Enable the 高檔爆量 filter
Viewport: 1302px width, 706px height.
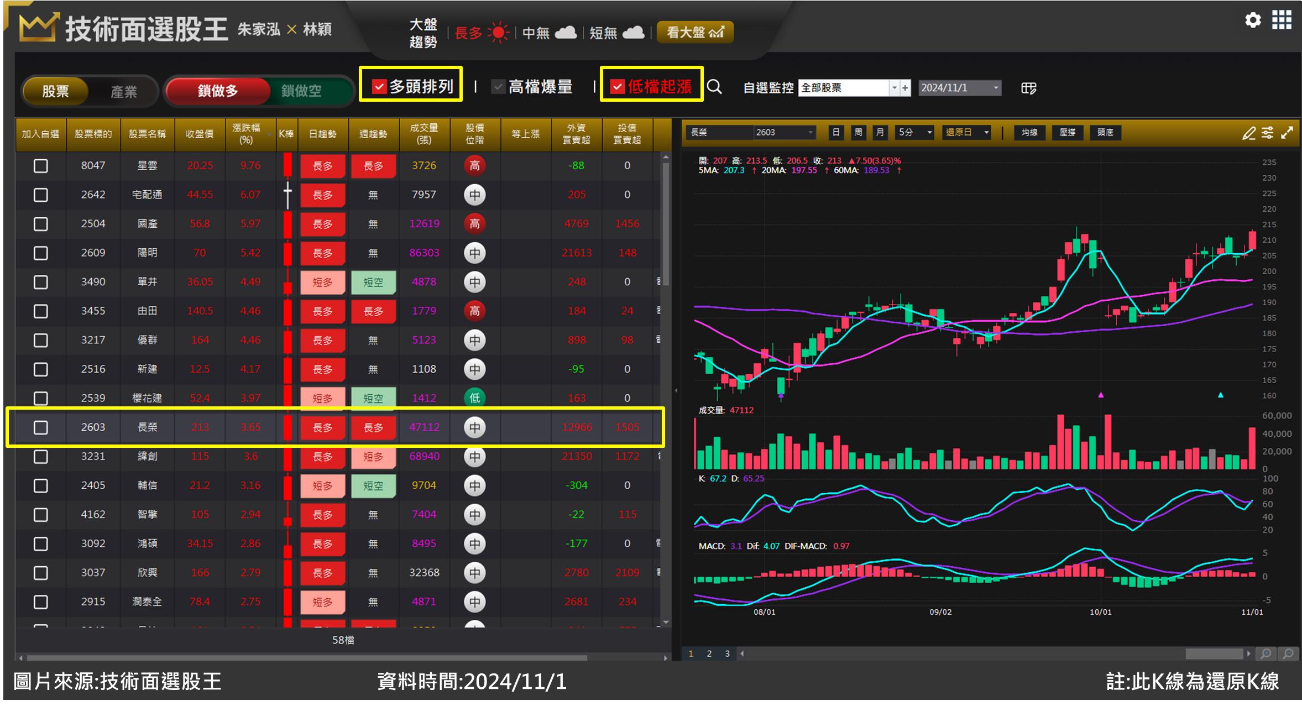click(x=498, y=86)
